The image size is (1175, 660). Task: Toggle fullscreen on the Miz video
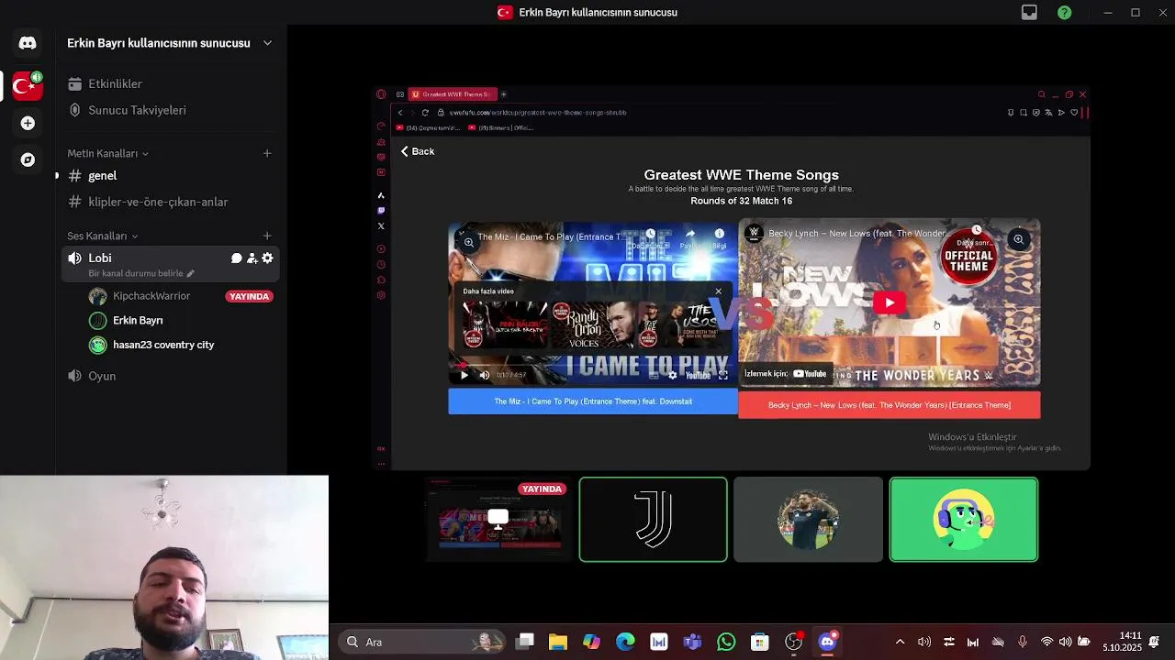pyautogui.click(x=723, y=375)
